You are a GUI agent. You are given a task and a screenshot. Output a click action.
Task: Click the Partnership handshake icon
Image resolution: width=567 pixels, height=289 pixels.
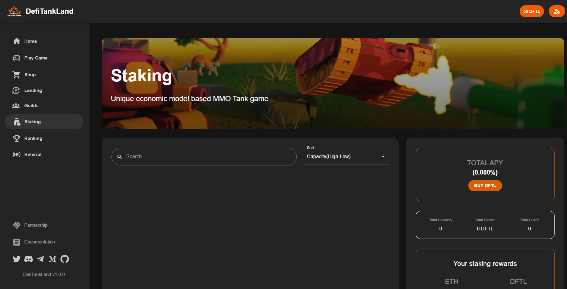click(17, 225)
